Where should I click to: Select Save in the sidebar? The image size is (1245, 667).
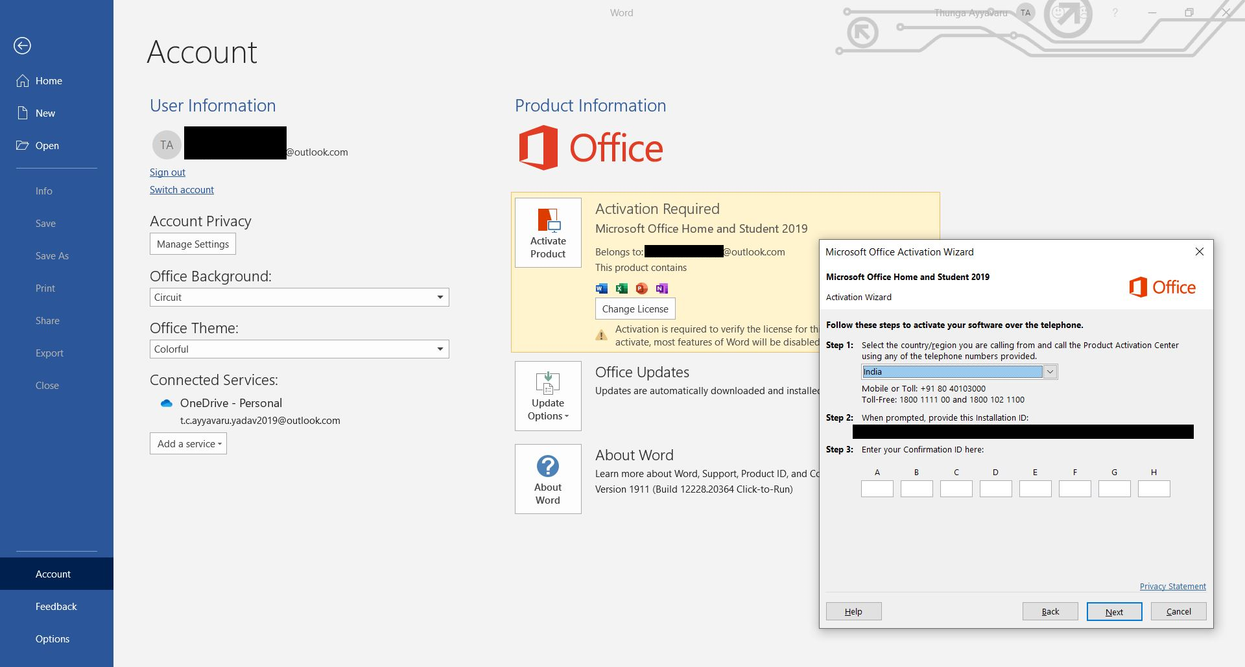point(45,223)
